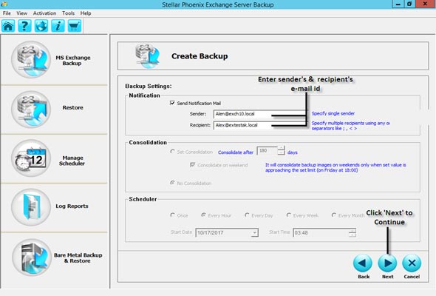Select the Every Hour scheduler option
The width and height of the screenshot is (436, 296).
203,215
